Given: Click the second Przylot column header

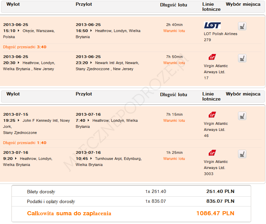Looking at the screenshot, I should pos(84,94).
